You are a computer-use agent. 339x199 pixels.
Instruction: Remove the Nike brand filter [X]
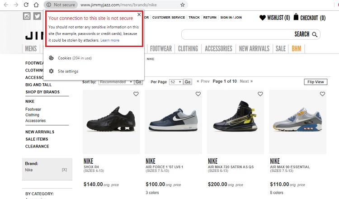[x=64, y=170]
